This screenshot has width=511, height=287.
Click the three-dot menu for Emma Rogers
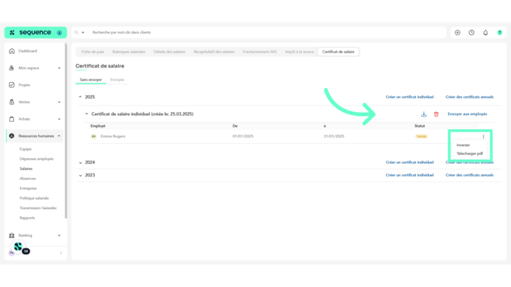coord(484,136)
